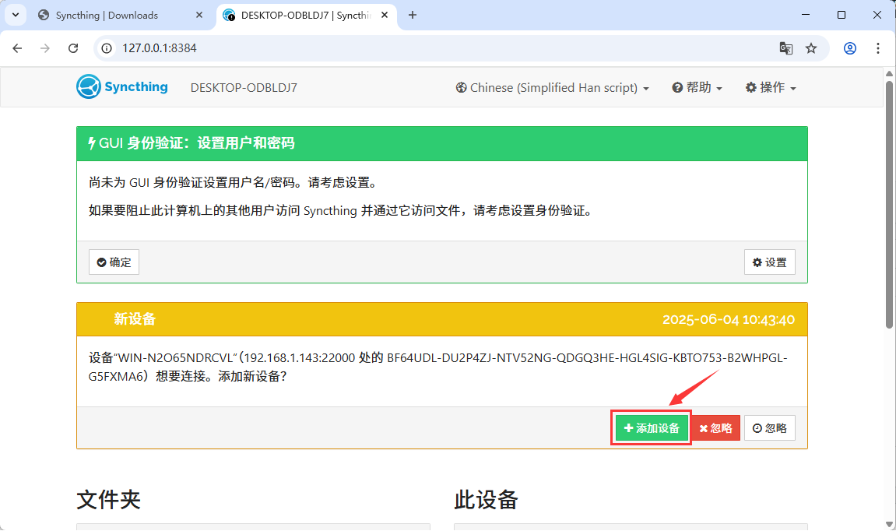
Task: Open the globe language icon in the navbar
Action: [461, 87]
